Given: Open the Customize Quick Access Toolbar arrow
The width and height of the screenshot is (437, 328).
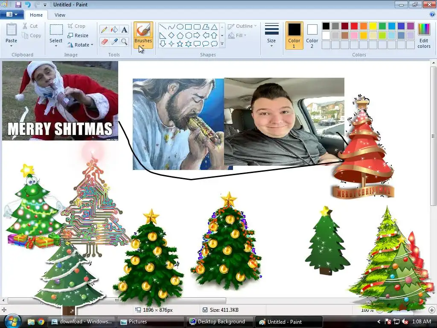Looking at the screenshot, I should 45,5.
